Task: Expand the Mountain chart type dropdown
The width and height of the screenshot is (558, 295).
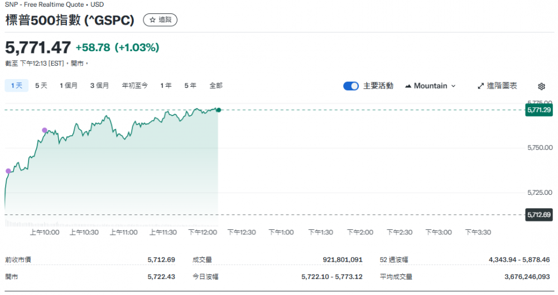Action: [430, 86]
